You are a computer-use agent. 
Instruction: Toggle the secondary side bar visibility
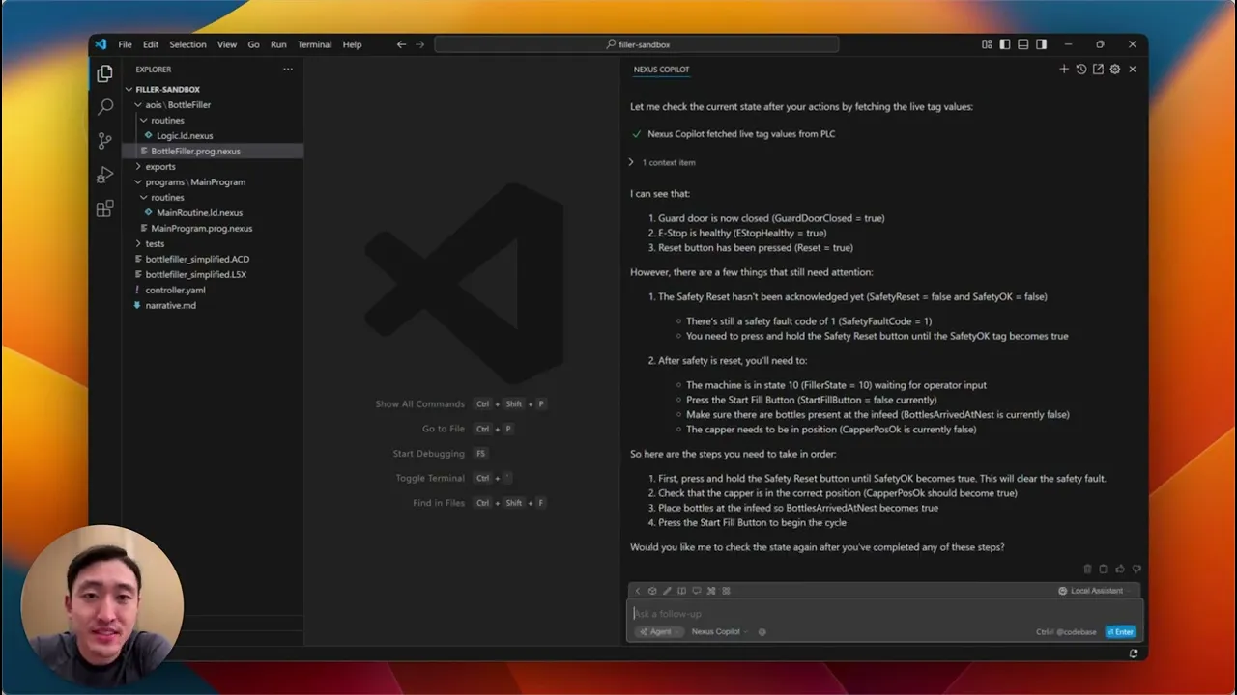[1041, 44]
